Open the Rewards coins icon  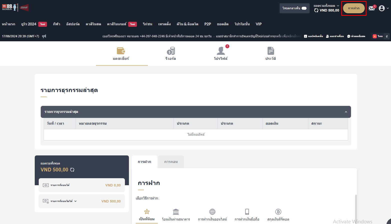click(x=171, y=51)
